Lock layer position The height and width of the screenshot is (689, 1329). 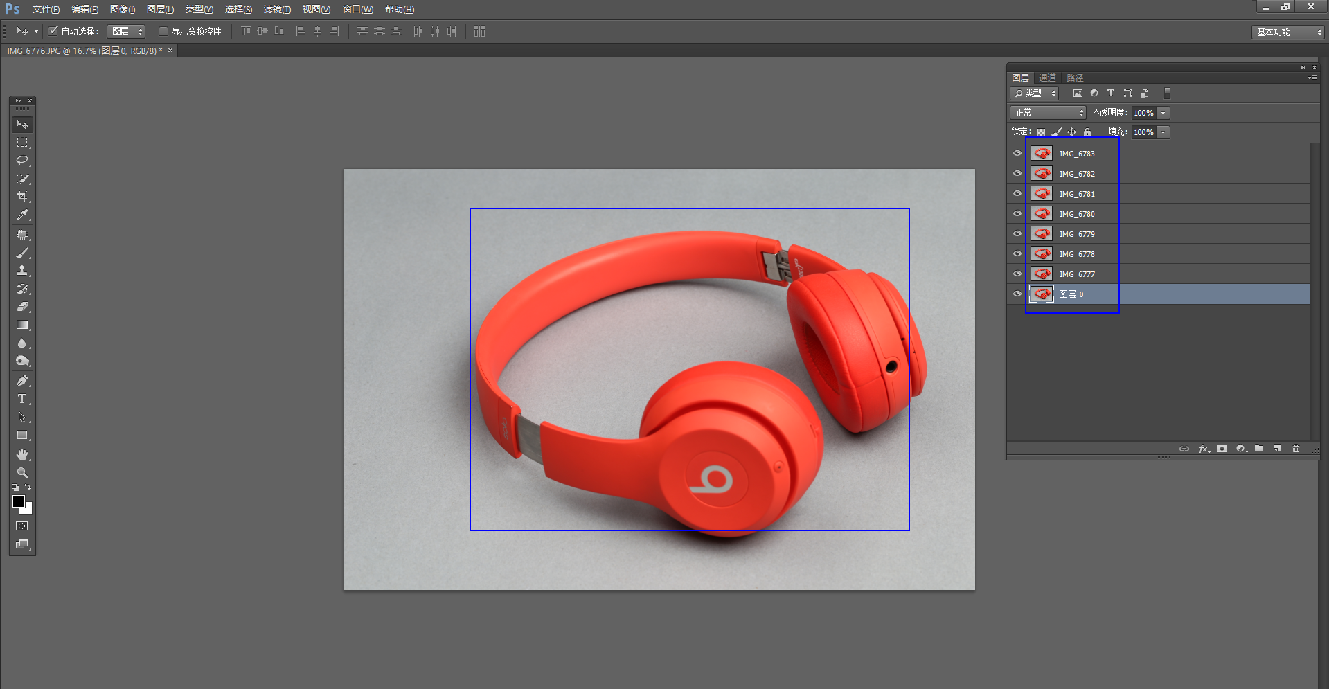click(x=1071, y=132)
